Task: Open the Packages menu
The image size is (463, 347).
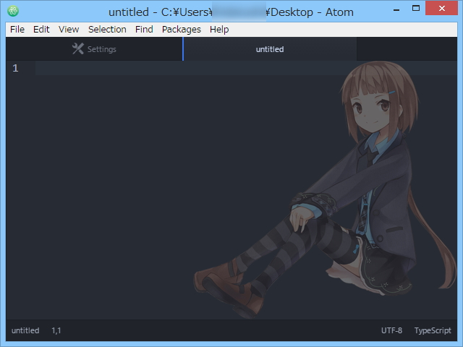Action: 182,30
